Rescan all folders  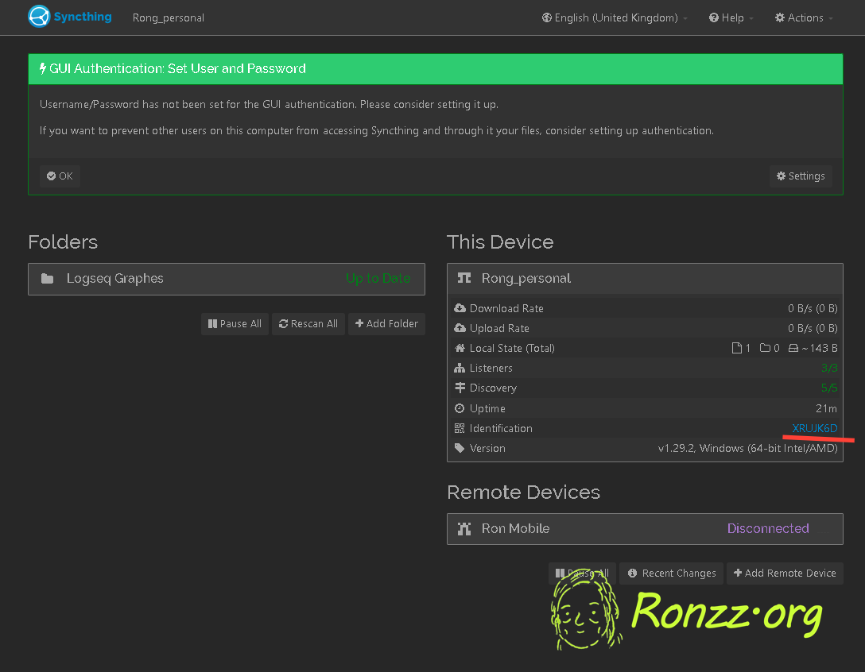coord(308,323)
